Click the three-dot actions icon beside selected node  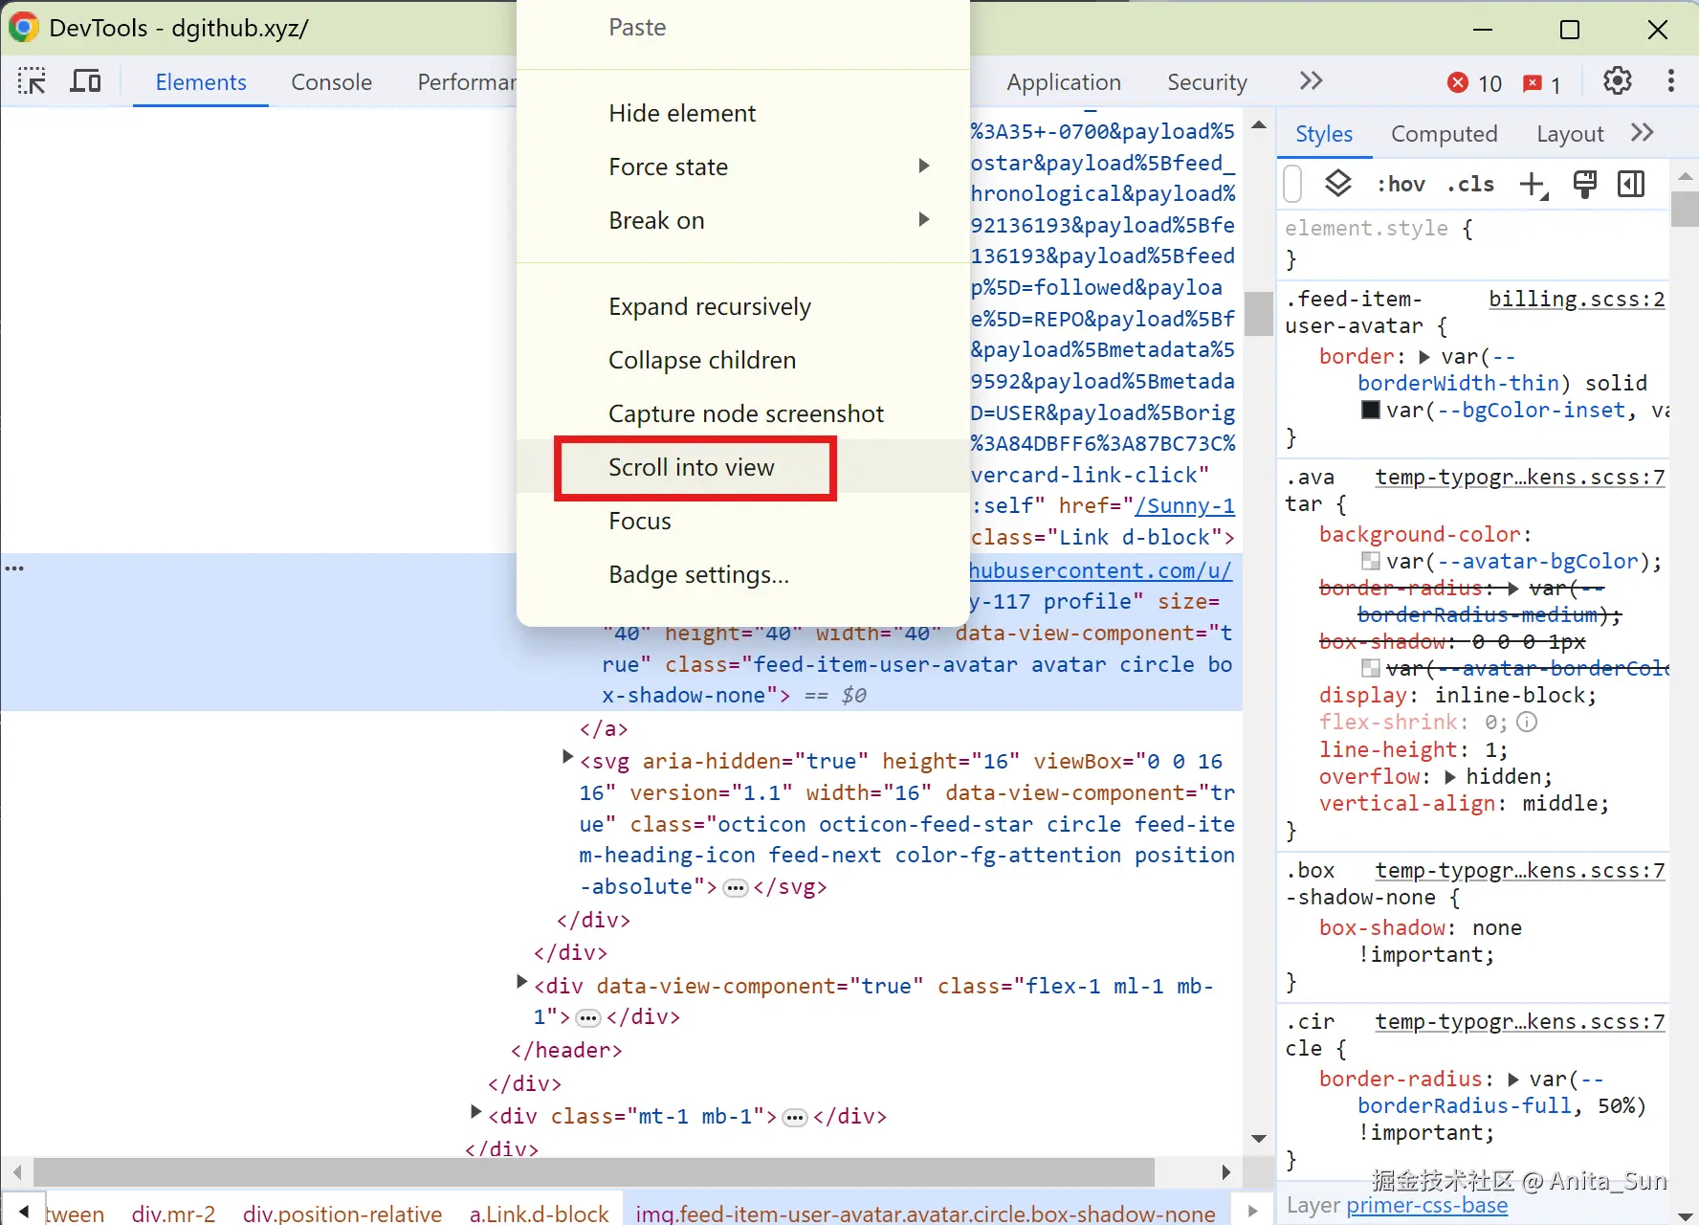point(14,568)
